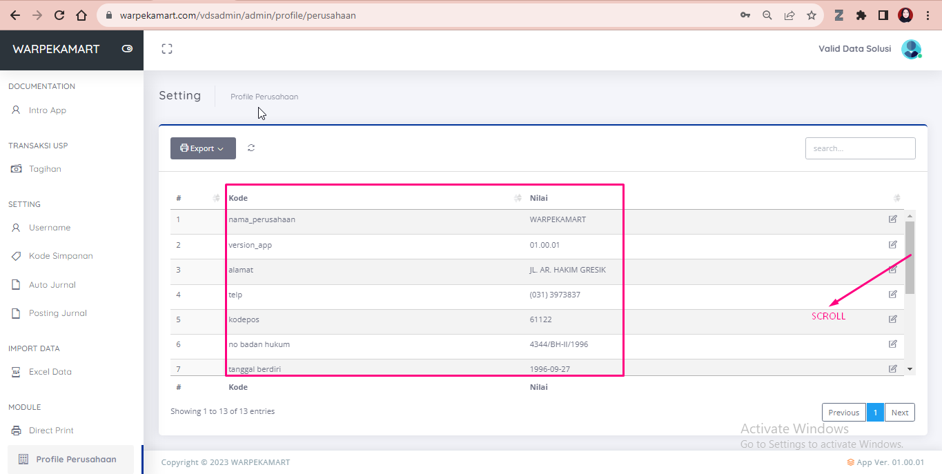The width and height of the screenshot is (942, 474).
Task: Click the table vertical scrollbar thumb
Action: pyautogui.click(x=910, y=257)
